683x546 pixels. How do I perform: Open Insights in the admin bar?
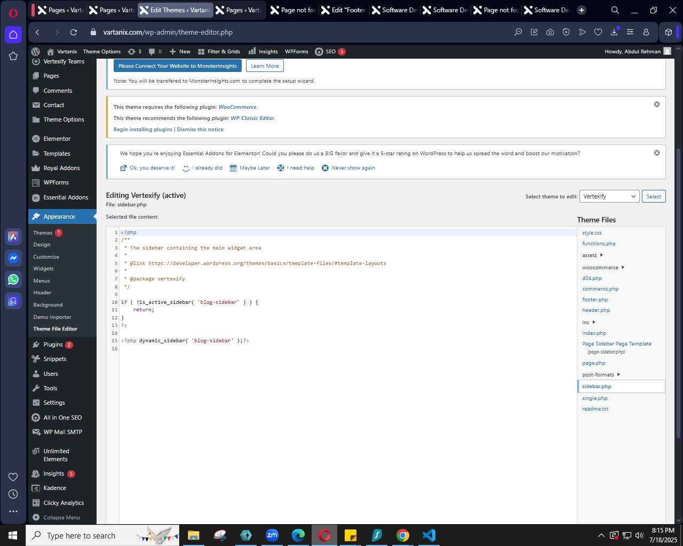(x=263, y=52)
